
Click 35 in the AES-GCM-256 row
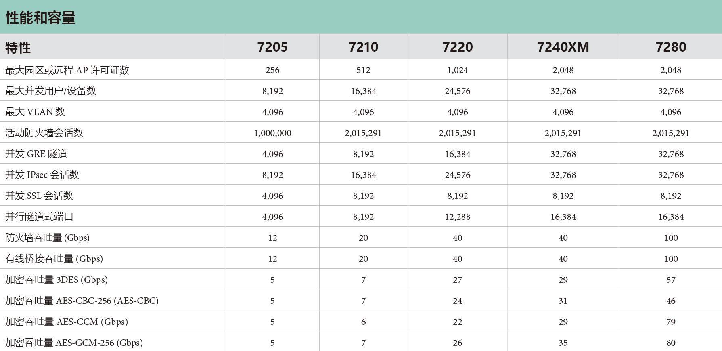click(563, 343)
